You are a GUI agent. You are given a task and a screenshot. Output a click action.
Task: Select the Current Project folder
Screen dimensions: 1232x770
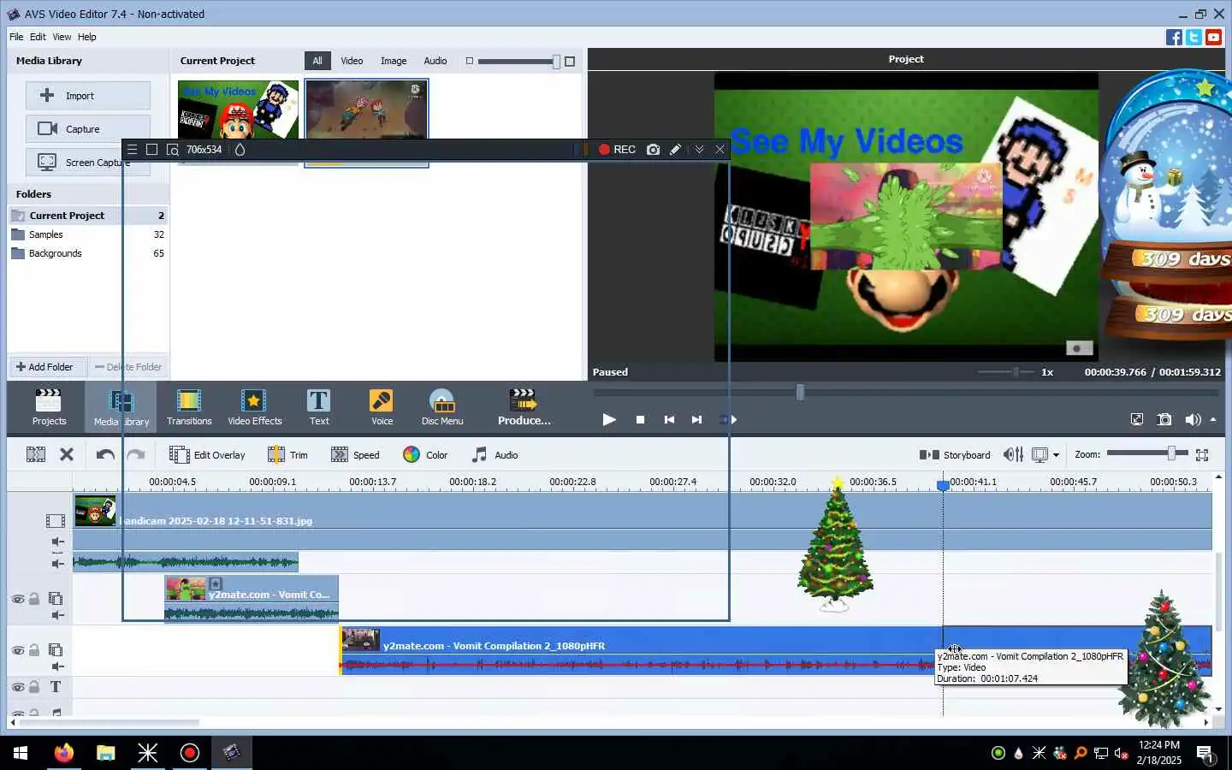[x=88, y=216]
